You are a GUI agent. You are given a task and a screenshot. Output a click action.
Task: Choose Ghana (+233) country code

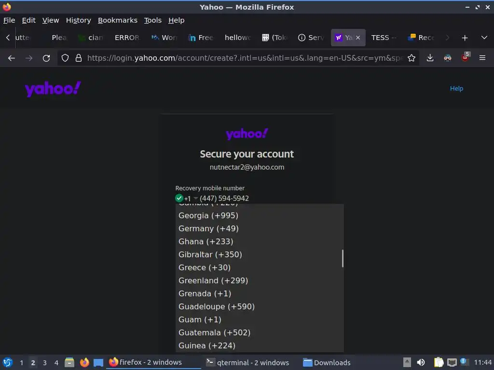(260, 241)
